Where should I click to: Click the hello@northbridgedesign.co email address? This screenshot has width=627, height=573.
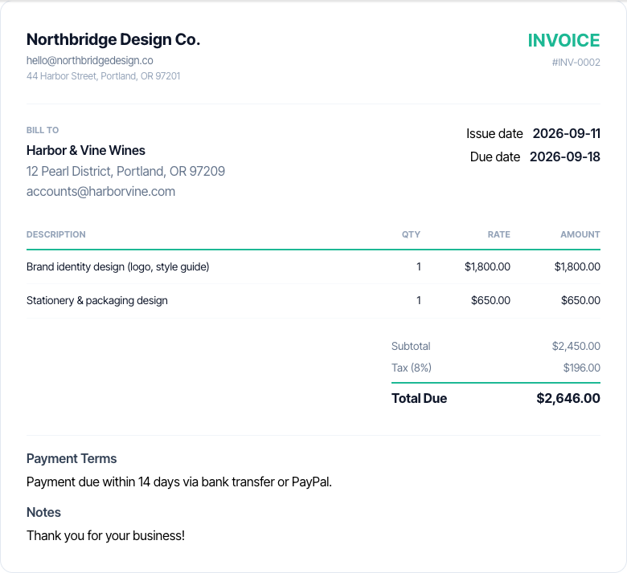[x=89, y=60]
